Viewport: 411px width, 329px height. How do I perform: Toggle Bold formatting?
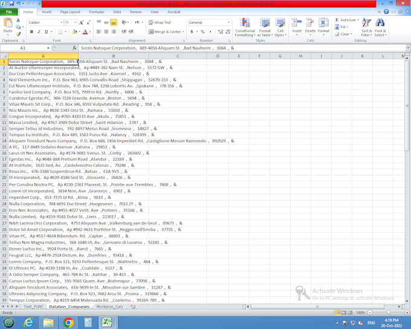point(31,32)
